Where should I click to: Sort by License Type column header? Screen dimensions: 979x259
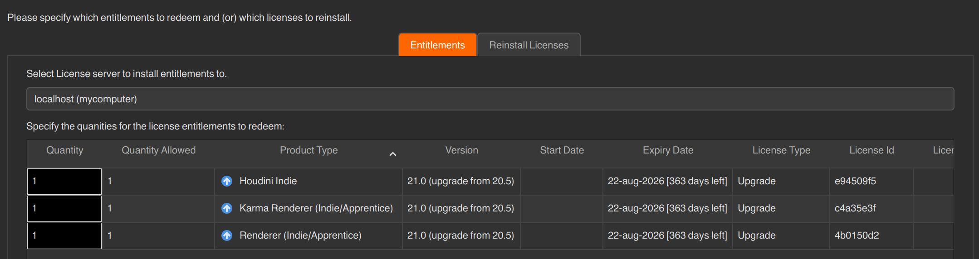click(x=781, y=150)
